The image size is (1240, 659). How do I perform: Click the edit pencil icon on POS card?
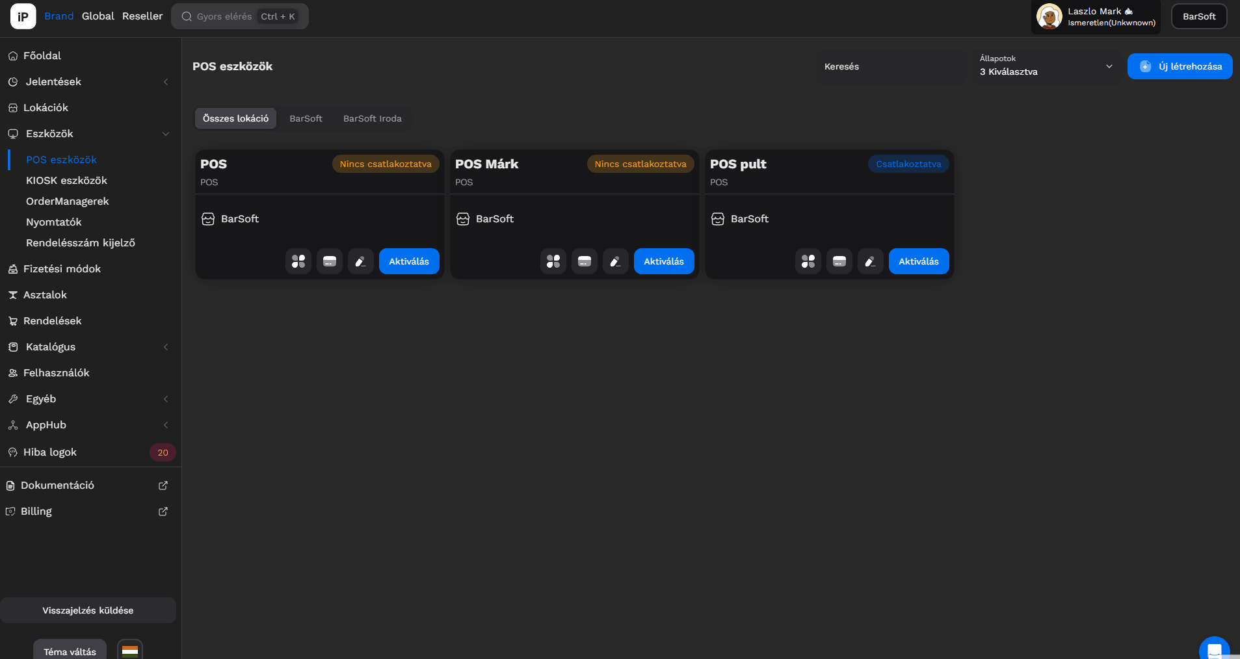[x=360, y=261]
